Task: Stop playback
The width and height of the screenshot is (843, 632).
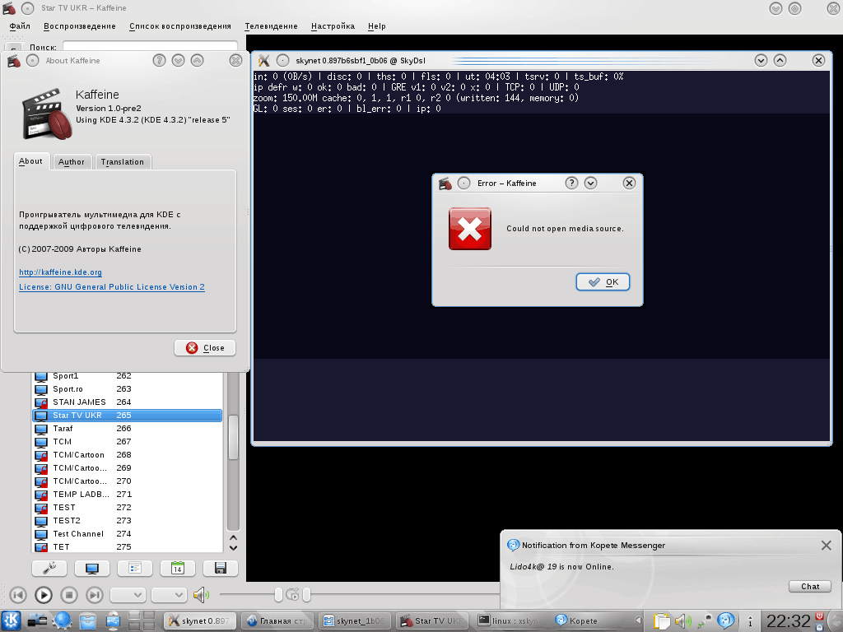Action: click(69, 595)
